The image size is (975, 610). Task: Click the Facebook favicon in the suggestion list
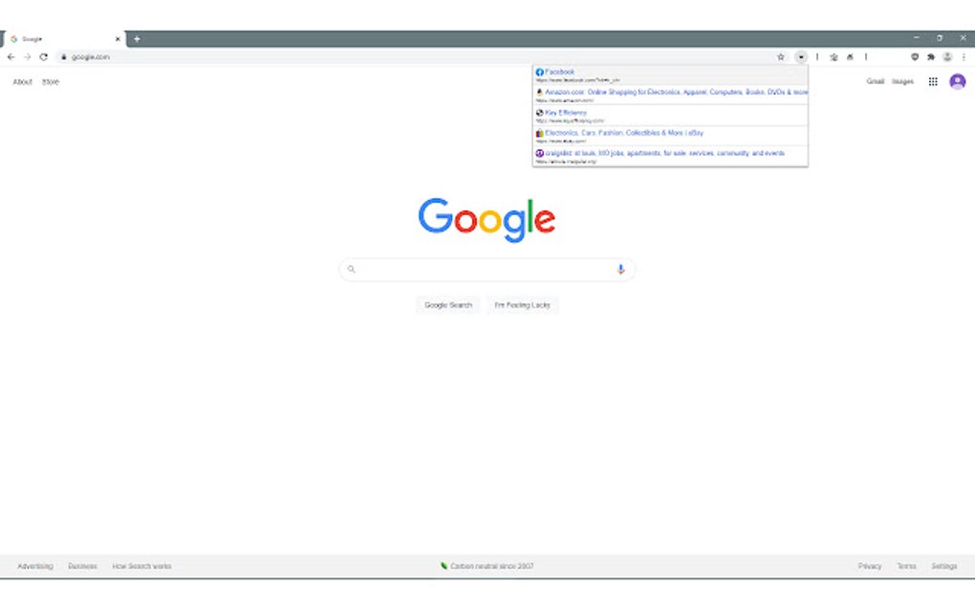pyautogui.click(x=538, y=72)
